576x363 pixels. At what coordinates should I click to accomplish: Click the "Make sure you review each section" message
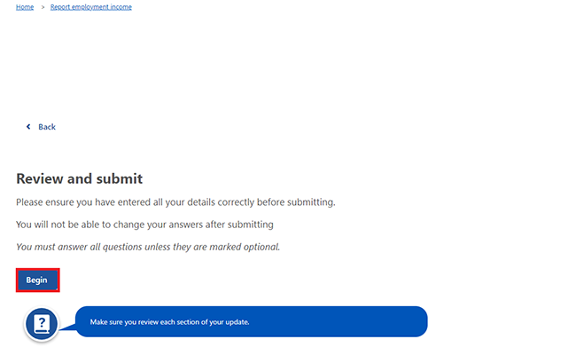coord(170,322)
